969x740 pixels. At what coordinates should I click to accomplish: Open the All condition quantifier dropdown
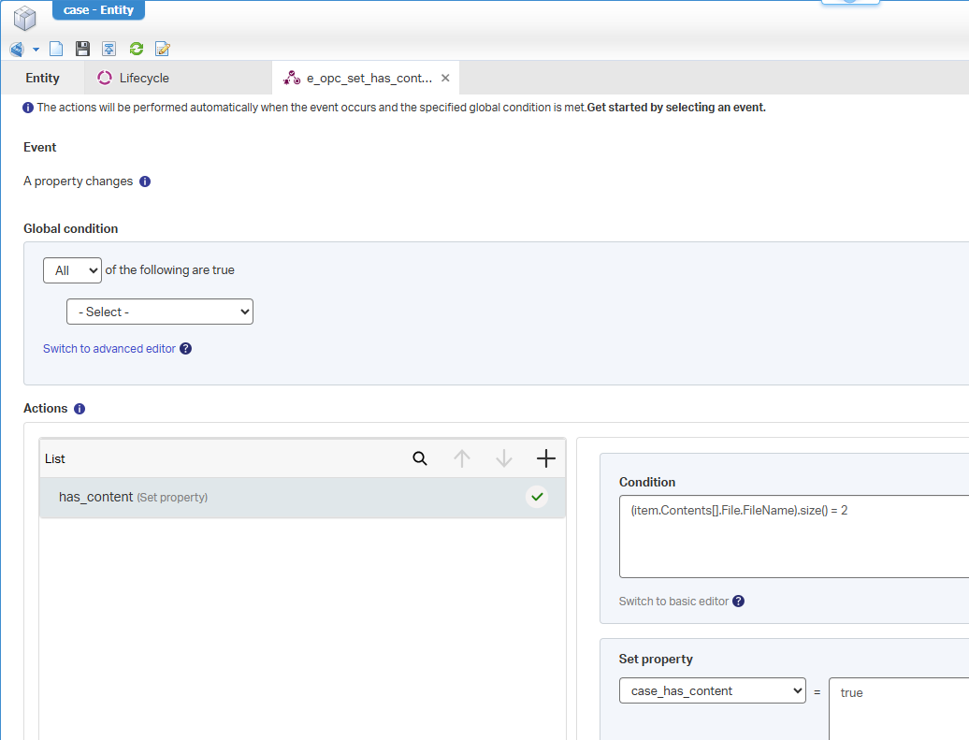pos(72,270)
